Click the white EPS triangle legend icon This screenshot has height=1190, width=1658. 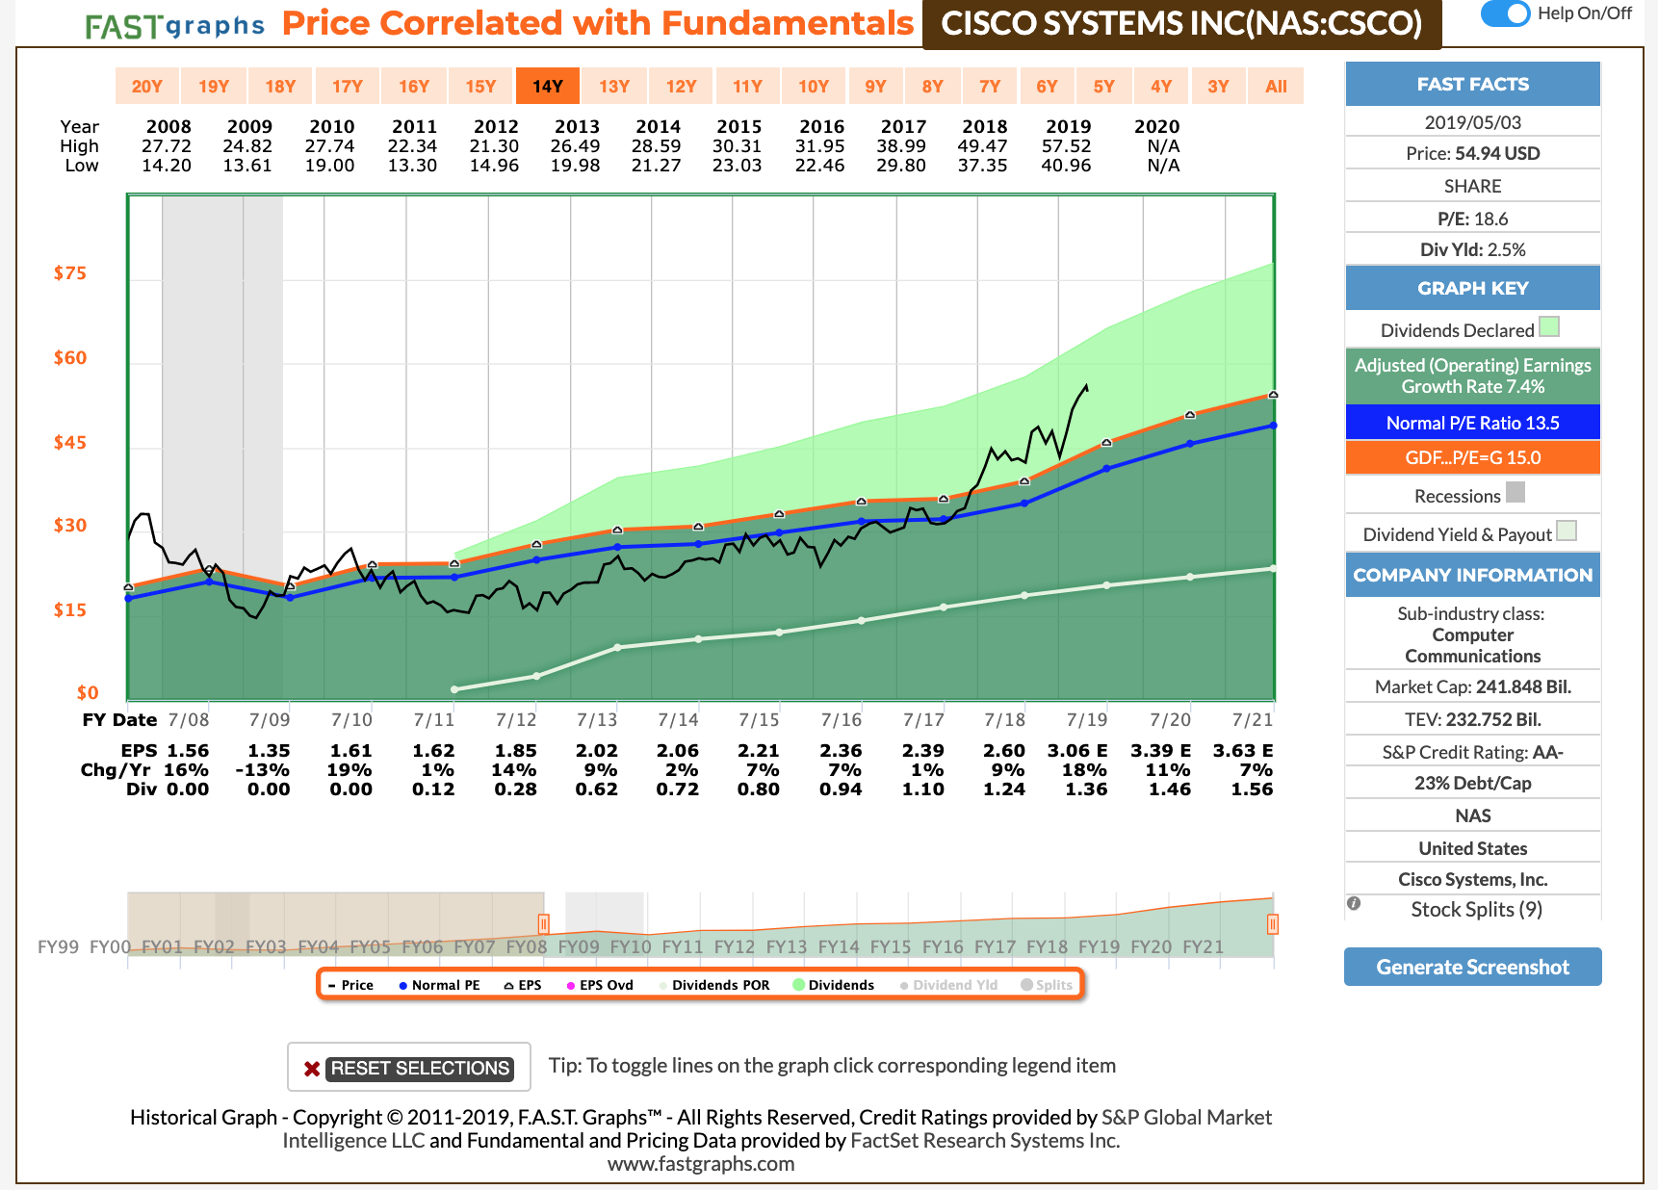507,985
